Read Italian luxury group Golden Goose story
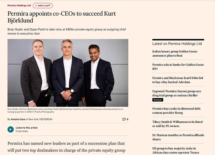Viewport: 215px width, 155px height. pyautogui.click(x=175, y=53)
